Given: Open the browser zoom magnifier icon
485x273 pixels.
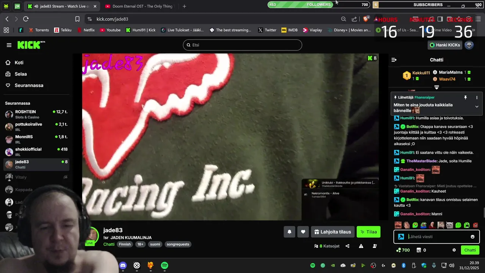Looking at the screenshot, I should [x=343, y=19].
